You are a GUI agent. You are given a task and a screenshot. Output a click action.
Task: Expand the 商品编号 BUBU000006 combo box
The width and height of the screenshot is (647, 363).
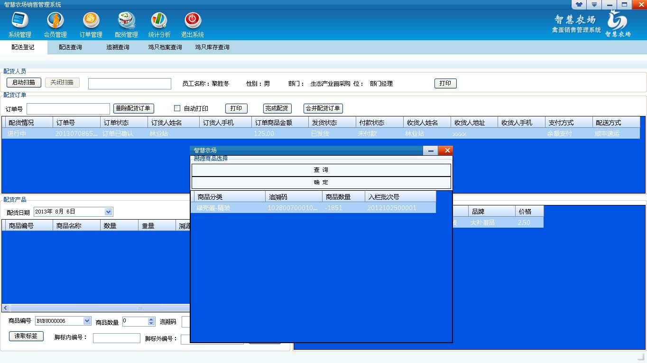coord(87,321)
